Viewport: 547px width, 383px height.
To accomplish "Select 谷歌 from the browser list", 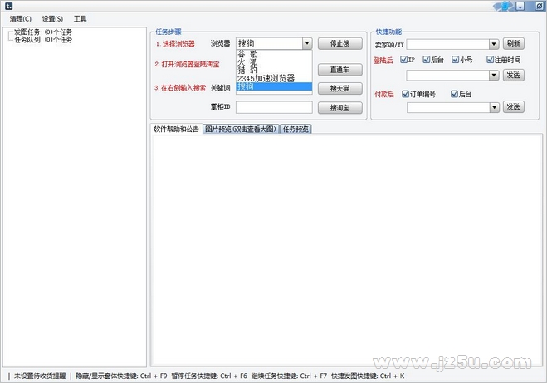I will (247, 54).
